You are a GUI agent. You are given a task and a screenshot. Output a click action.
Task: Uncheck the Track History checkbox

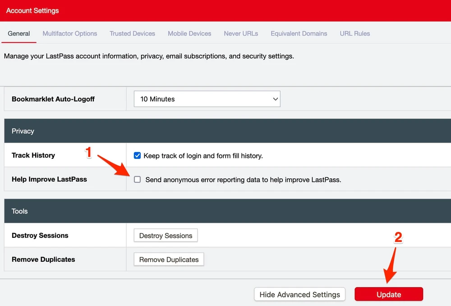pyautogui.click(x=138, y=156)
